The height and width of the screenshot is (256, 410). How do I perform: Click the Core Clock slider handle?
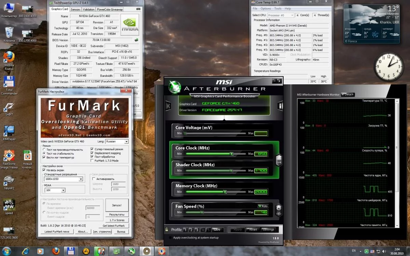click(232, 154)
